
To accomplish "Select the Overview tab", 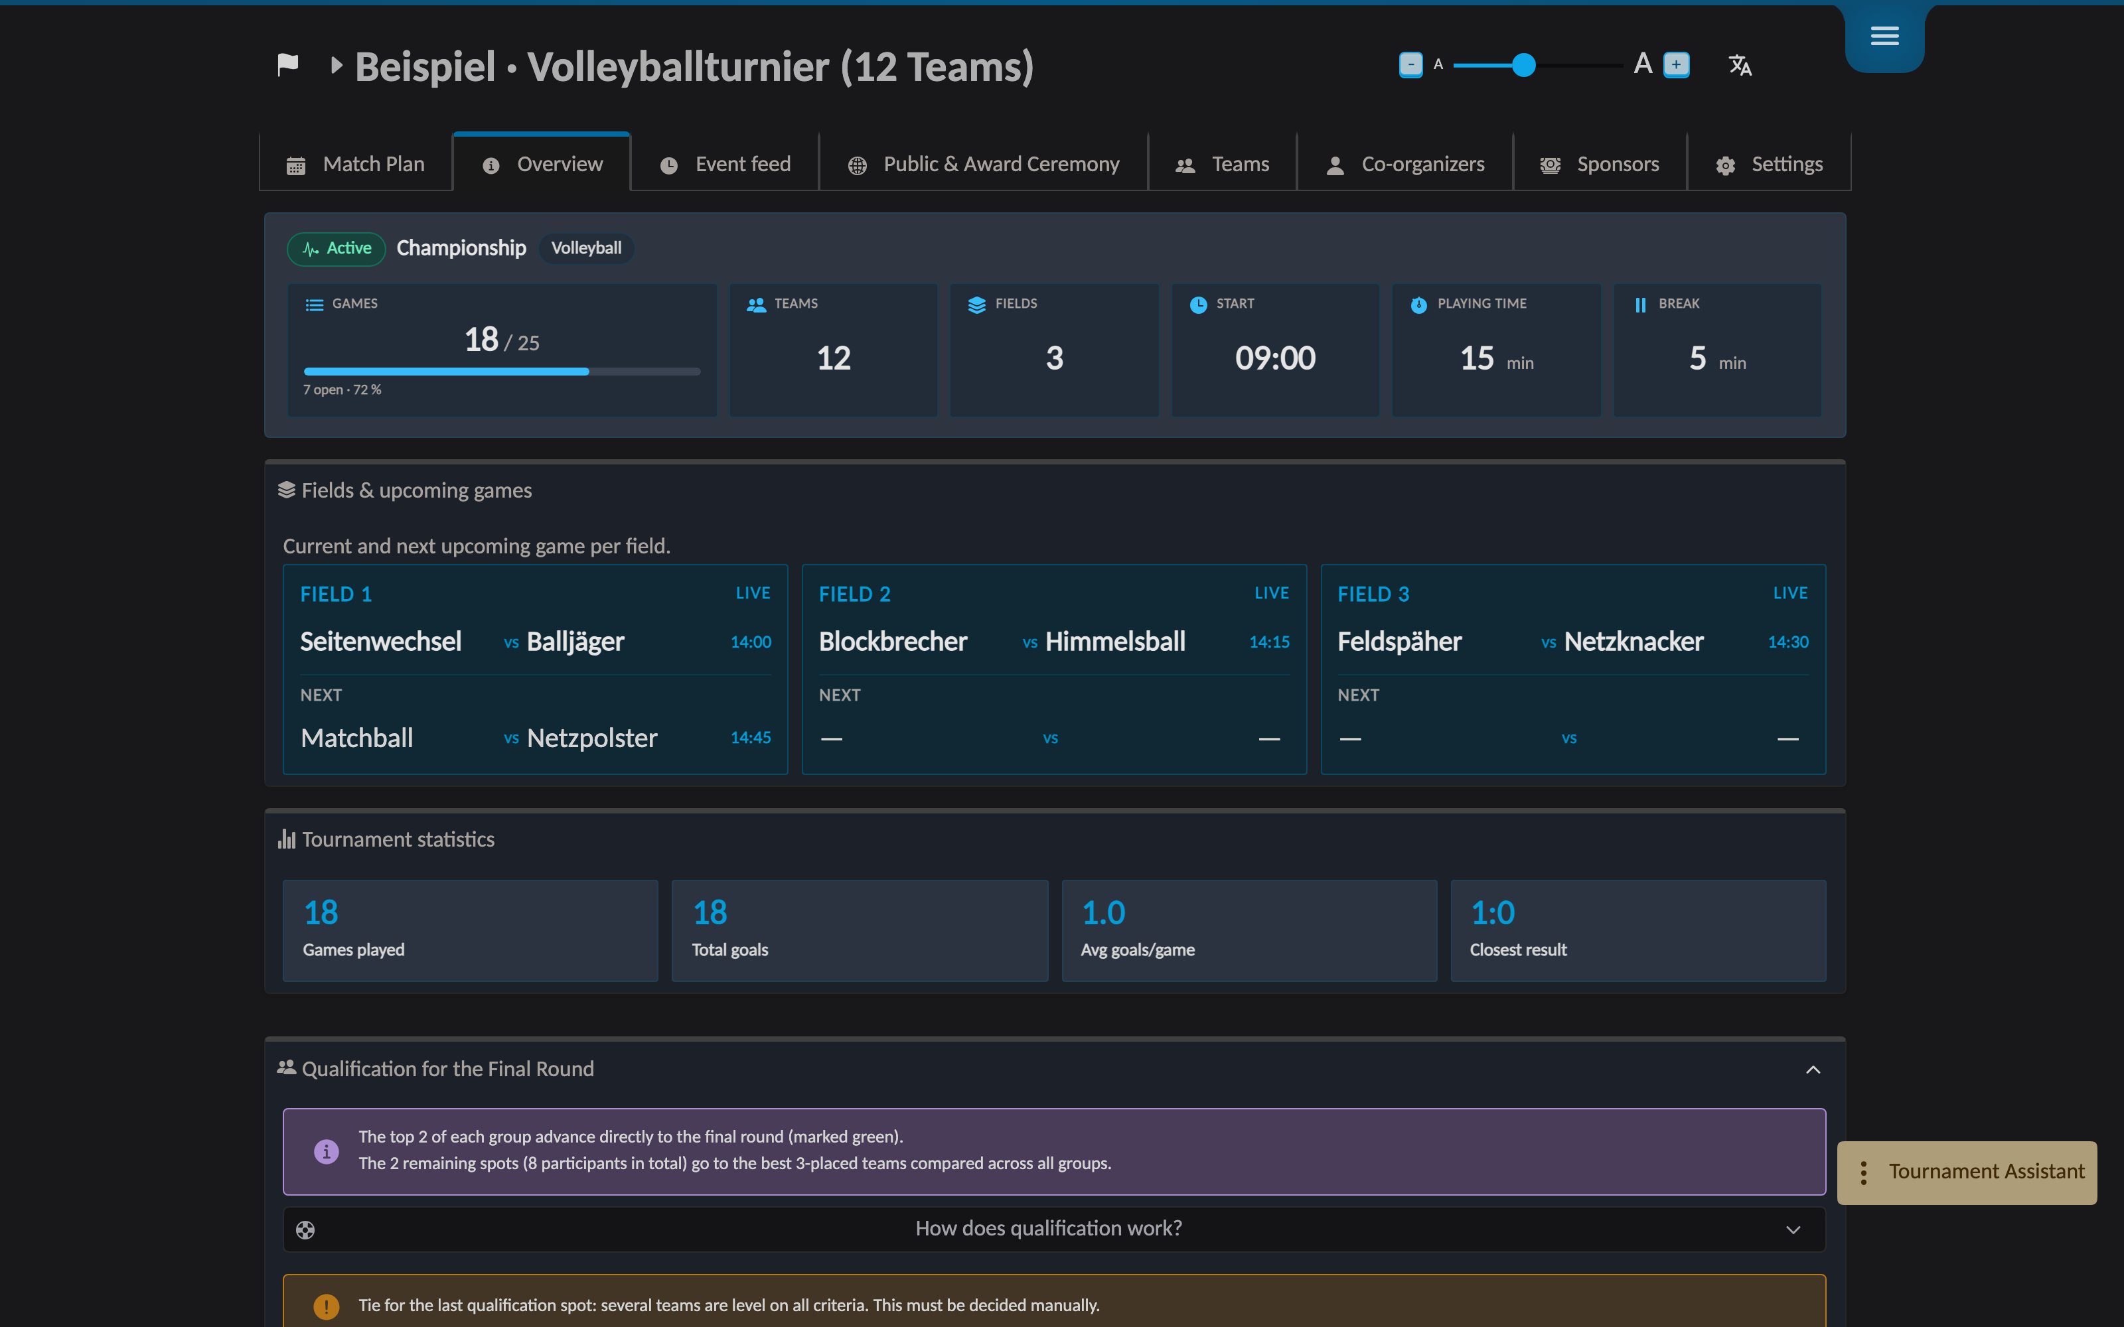I will [542, 164].
